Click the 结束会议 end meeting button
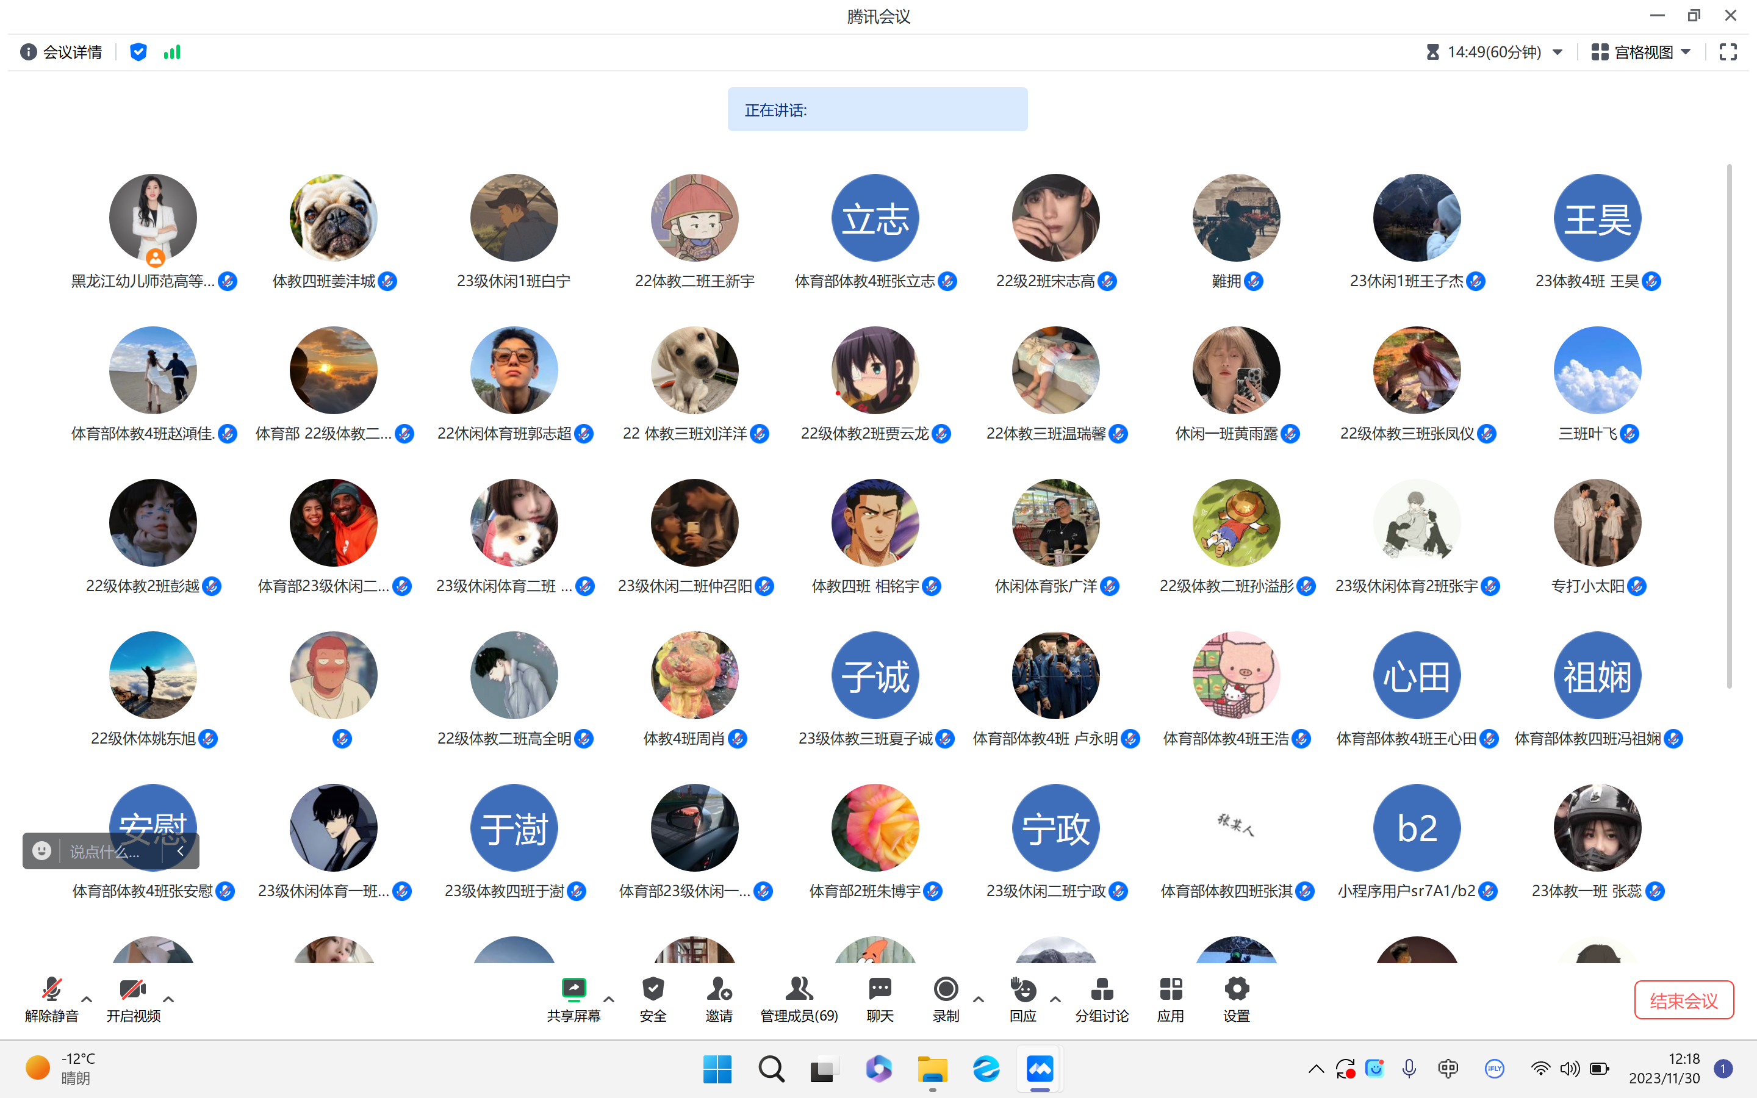 point(1683,1000)
